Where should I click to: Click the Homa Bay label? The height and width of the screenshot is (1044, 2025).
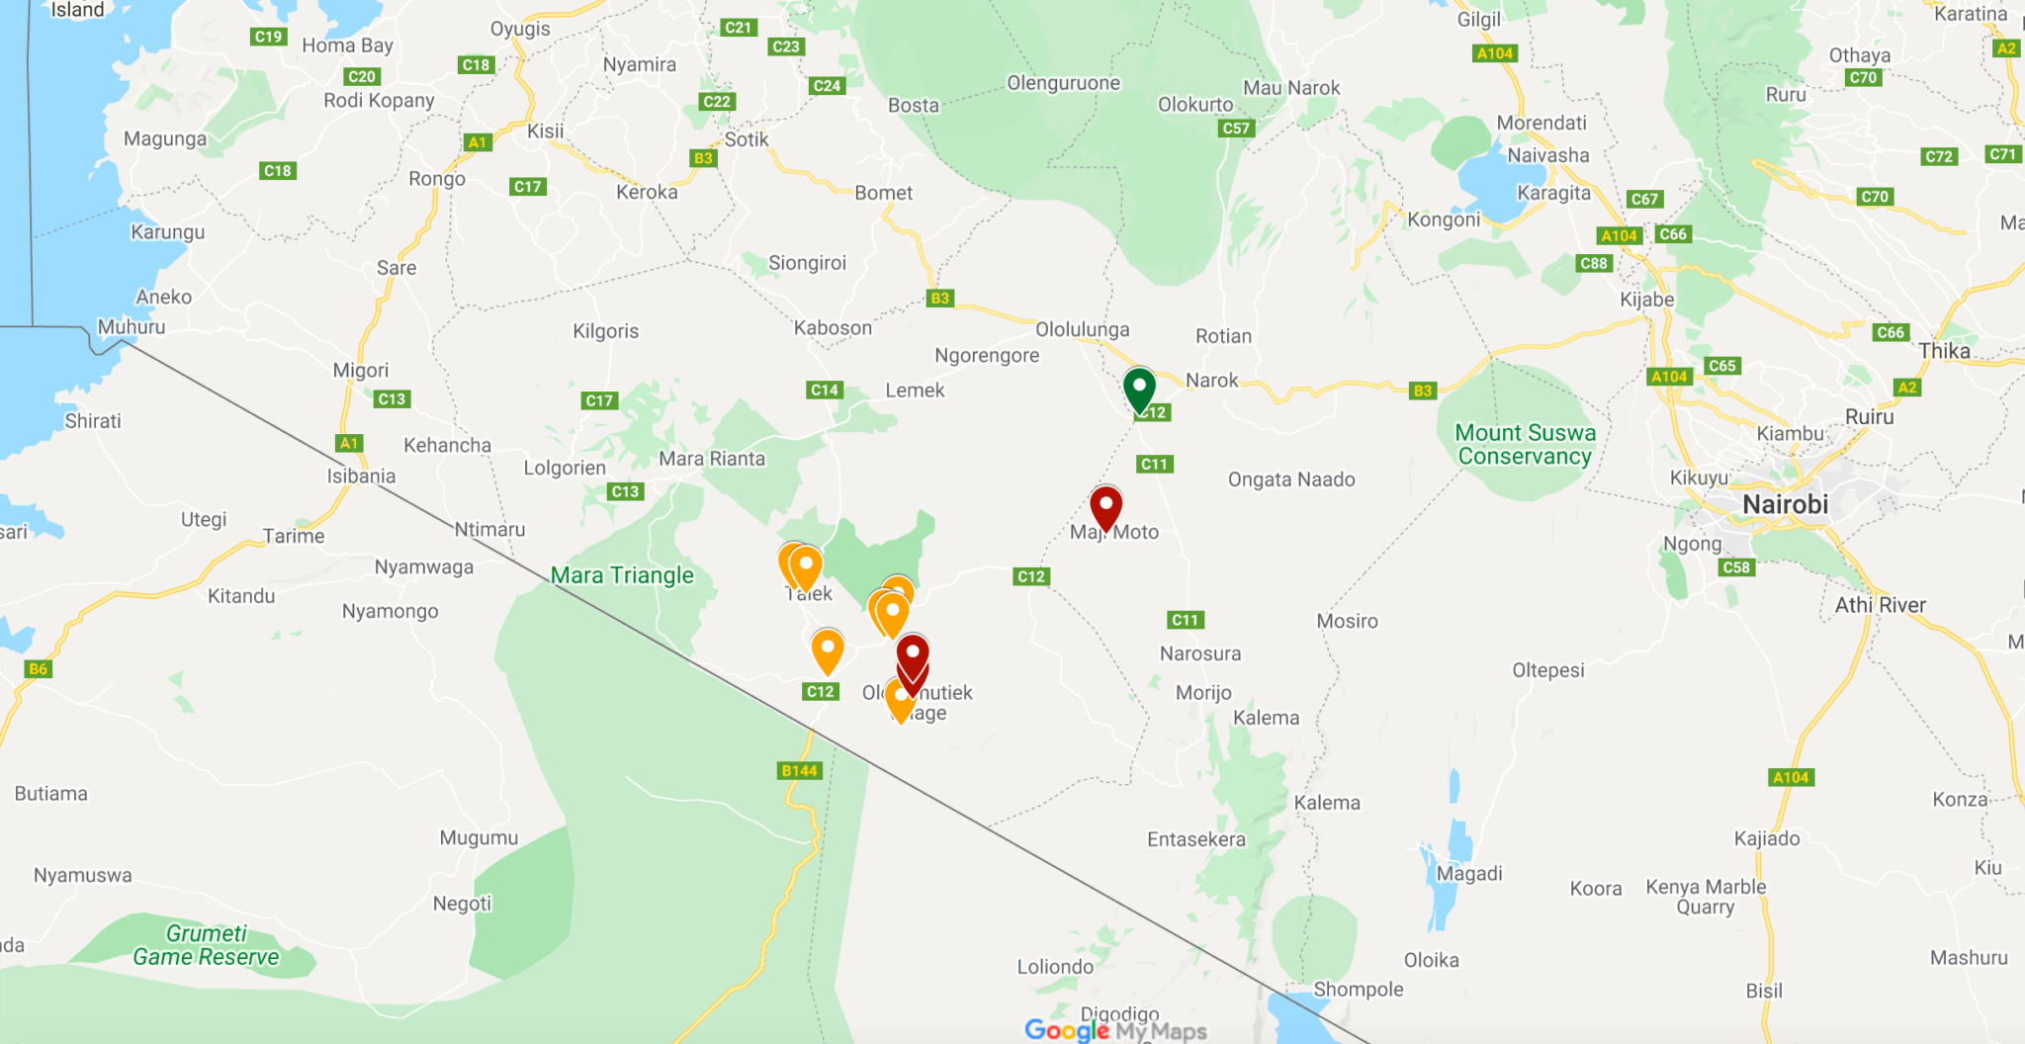[x=348, y=45]
